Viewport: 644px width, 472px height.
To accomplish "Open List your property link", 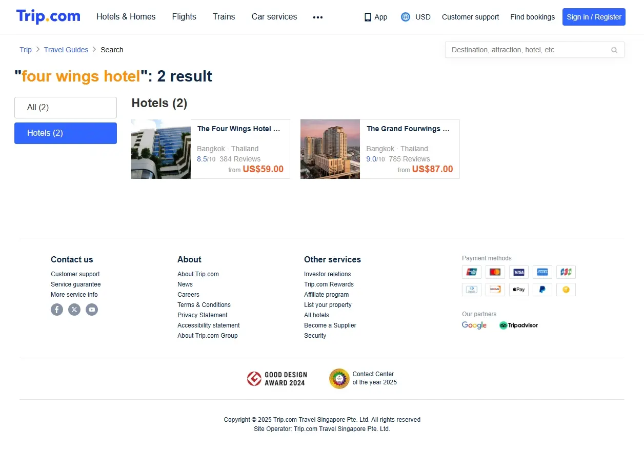I will (x=328, y=305).
